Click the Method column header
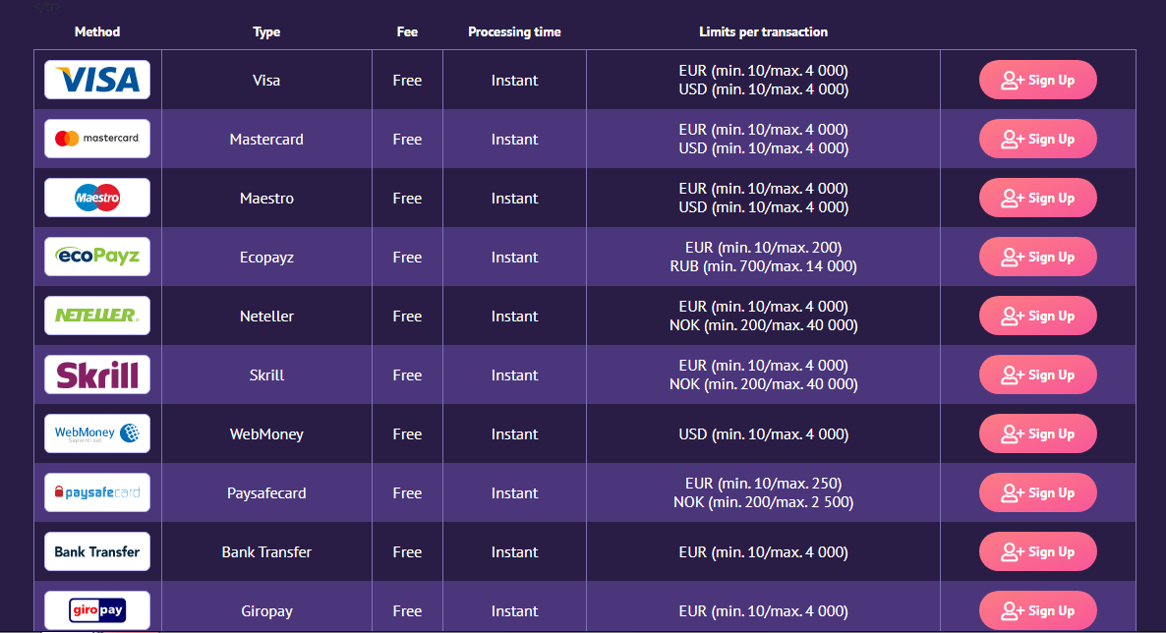1166x633 pixels. point(97,32)
